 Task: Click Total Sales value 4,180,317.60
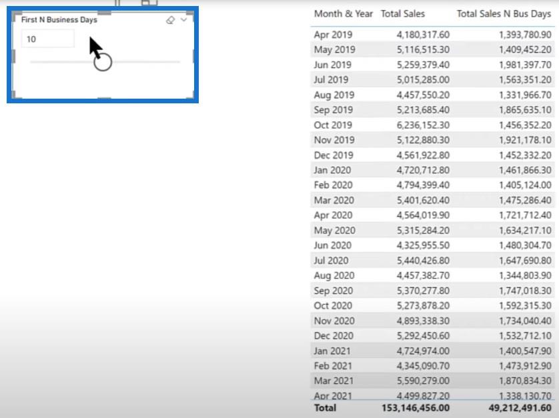[423, 35]
